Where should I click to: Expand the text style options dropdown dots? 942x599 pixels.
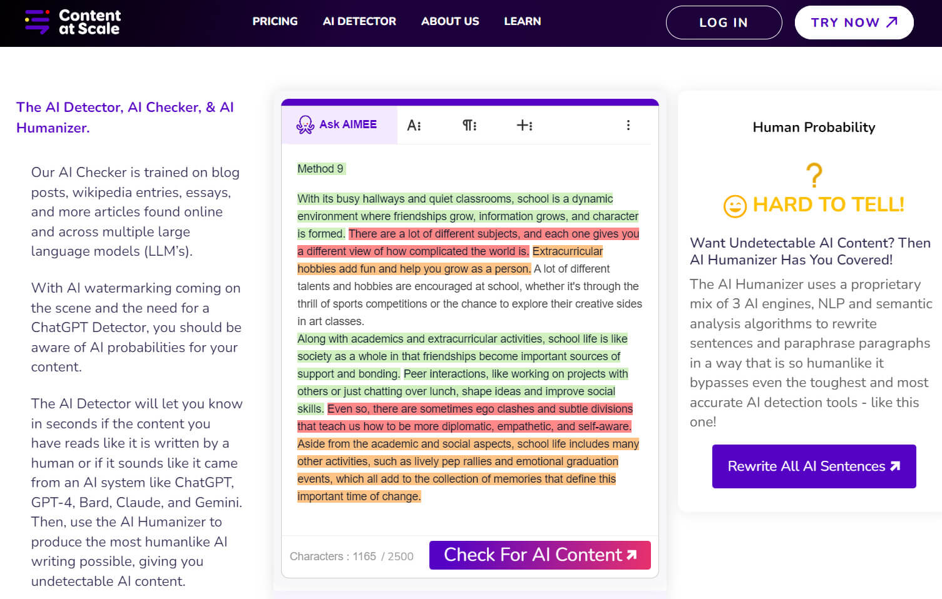(419, 124)
